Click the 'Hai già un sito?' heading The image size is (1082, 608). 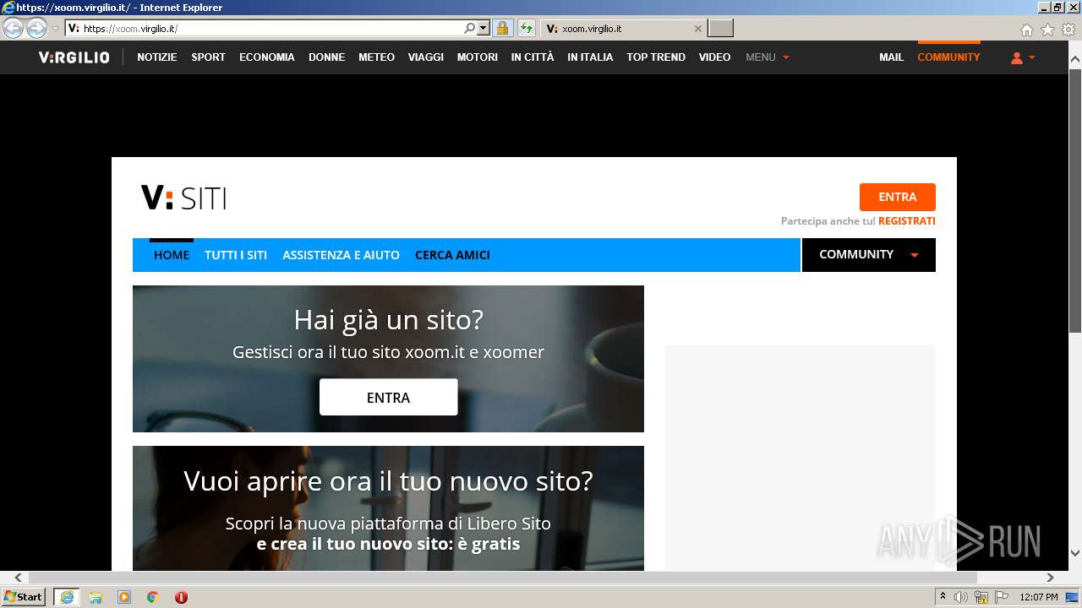point(388,320)
